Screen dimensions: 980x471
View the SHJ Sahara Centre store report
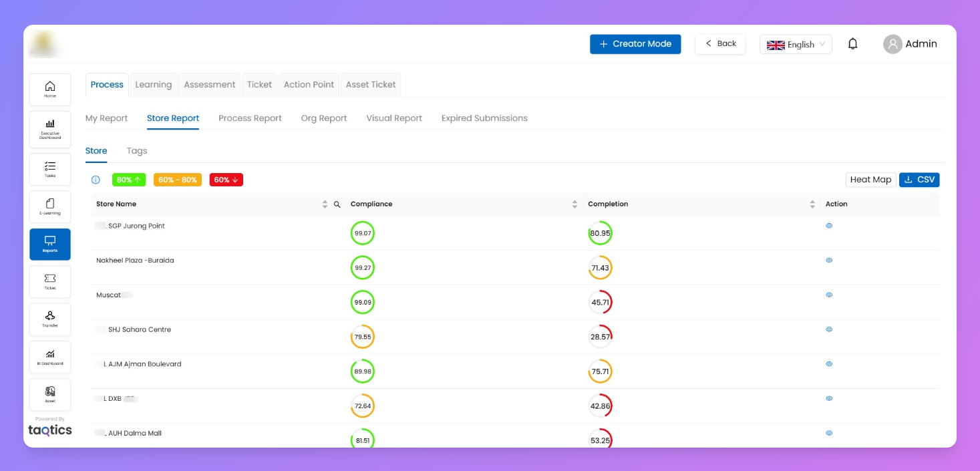pyautogui.click(x=829, y=329)
